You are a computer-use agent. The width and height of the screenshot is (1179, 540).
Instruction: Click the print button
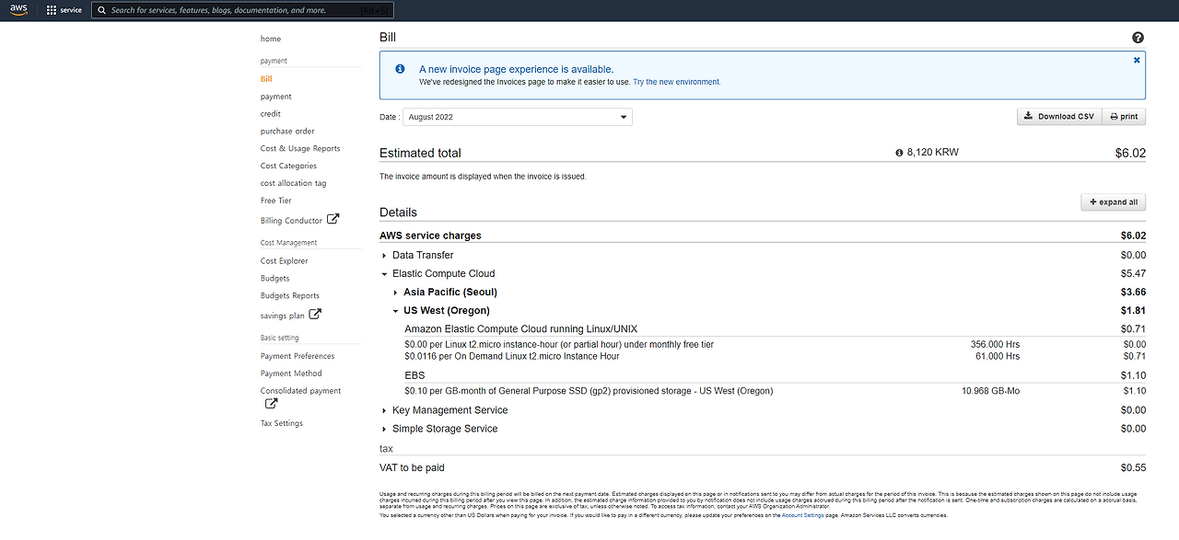pos(1124,117)
